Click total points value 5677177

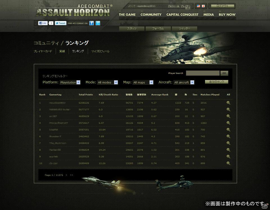click(84, 109)
